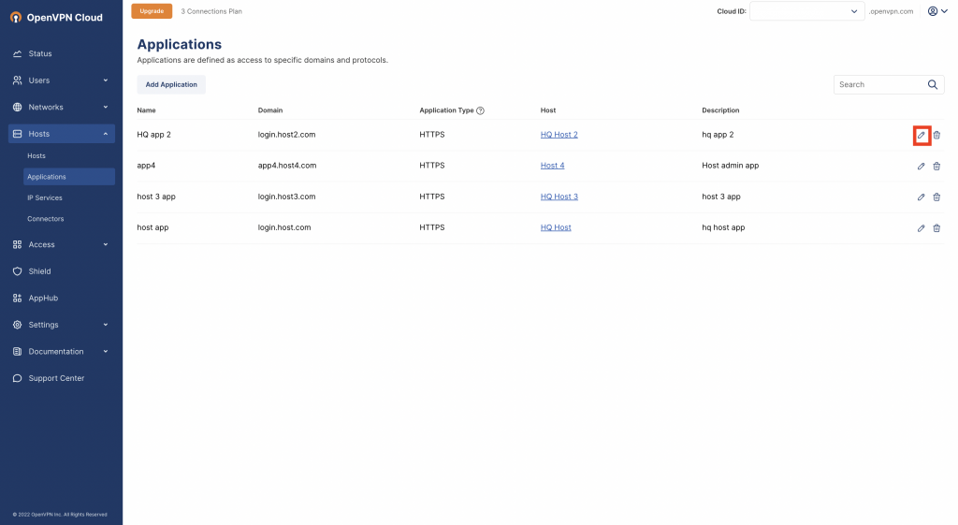Screen dimensions: 958x525
Task: Focus the Search input field
Action: coord(879,84)
